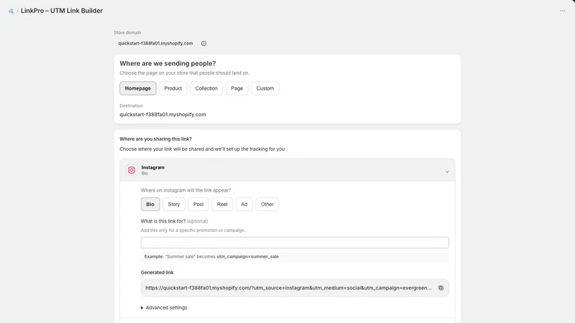Click the Instagram logo icon
The height and width of the screenshot is (323, 575).
pos(132,170)
